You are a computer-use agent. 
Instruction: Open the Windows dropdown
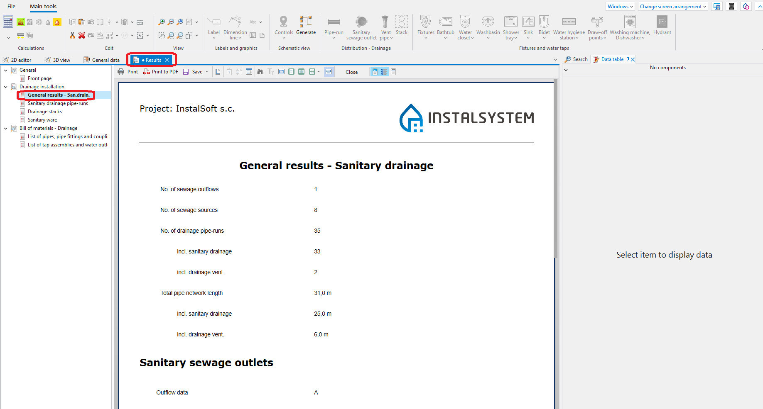pyautogui.click(x=620, y=6)
